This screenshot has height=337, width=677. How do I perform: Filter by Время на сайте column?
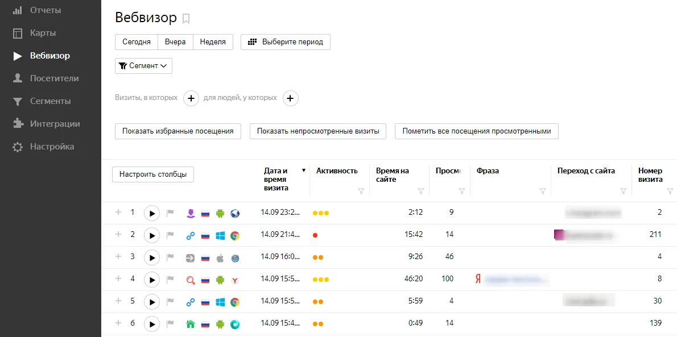pyautogui.click(x=420, y=192)
